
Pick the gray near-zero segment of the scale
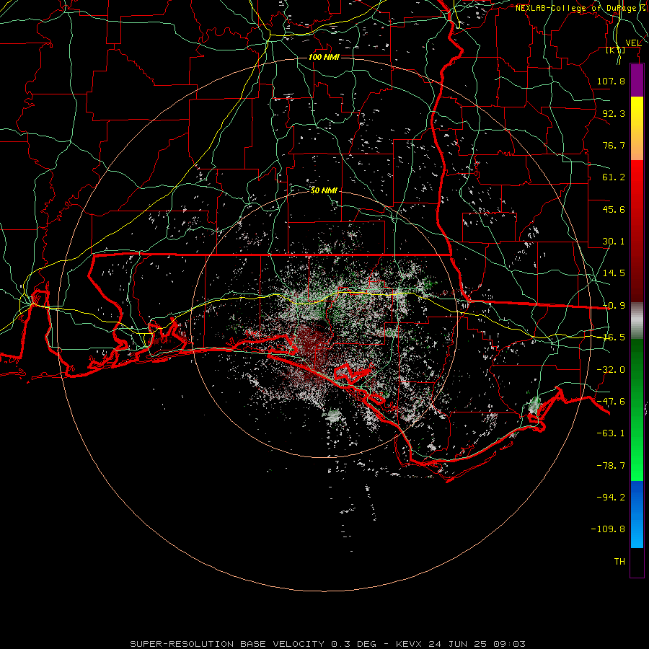tap(637, 320)
